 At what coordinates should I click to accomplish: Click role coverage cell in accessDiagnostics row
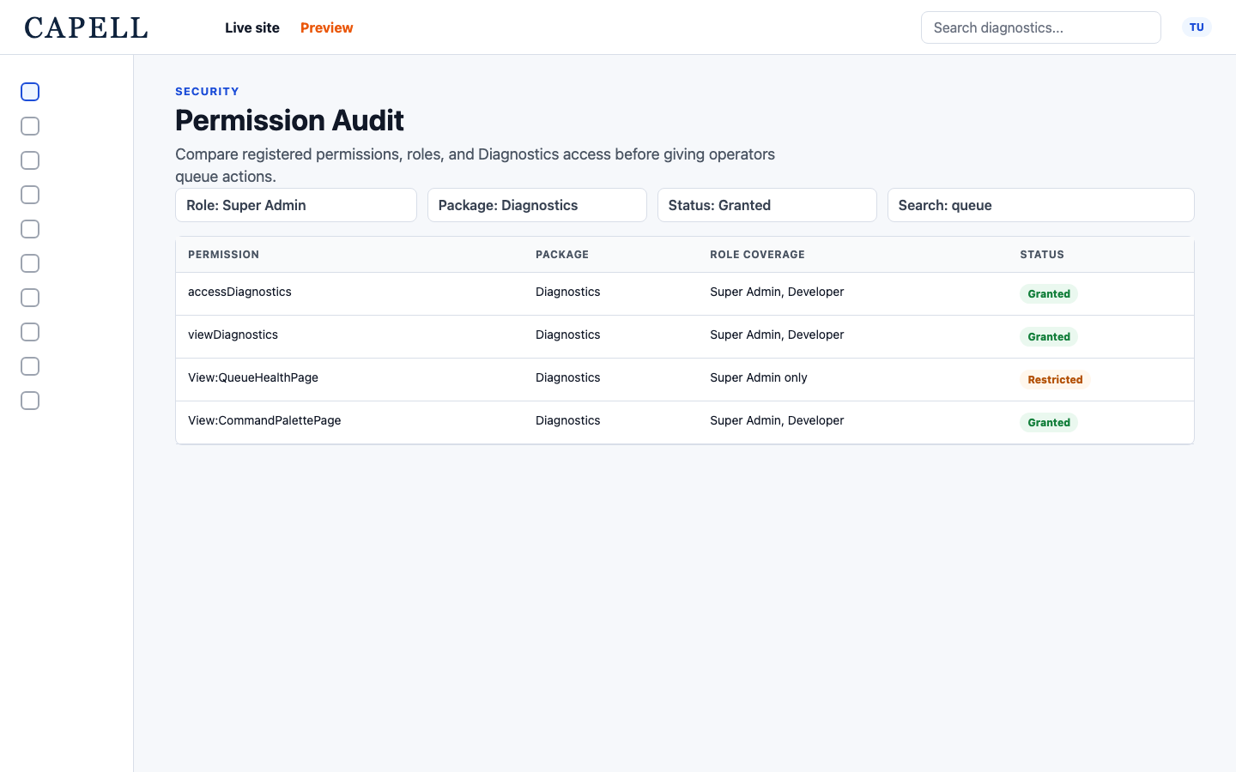777,292
